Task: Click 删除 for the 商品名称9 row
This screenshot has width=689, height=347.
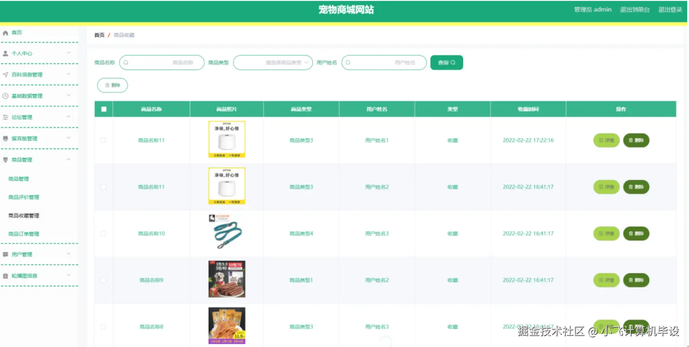Action: coord(636,280)
